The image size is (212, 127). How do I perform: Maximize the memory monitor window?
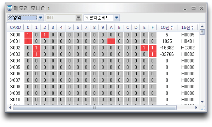[x=194, y=8]
